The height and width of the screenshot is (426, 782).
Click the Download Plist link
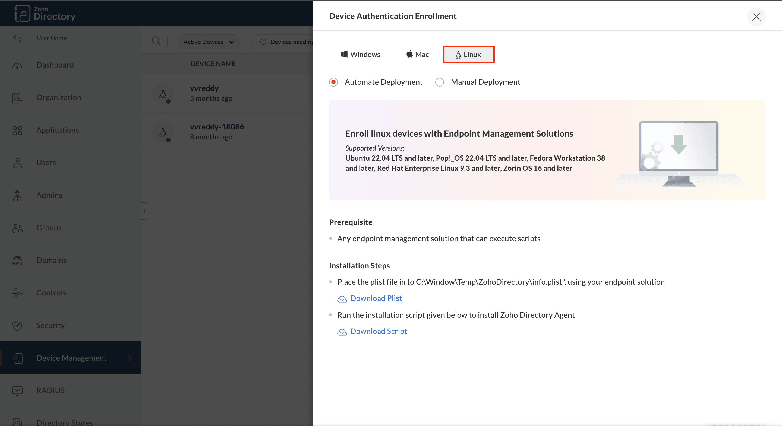(376, 298)
